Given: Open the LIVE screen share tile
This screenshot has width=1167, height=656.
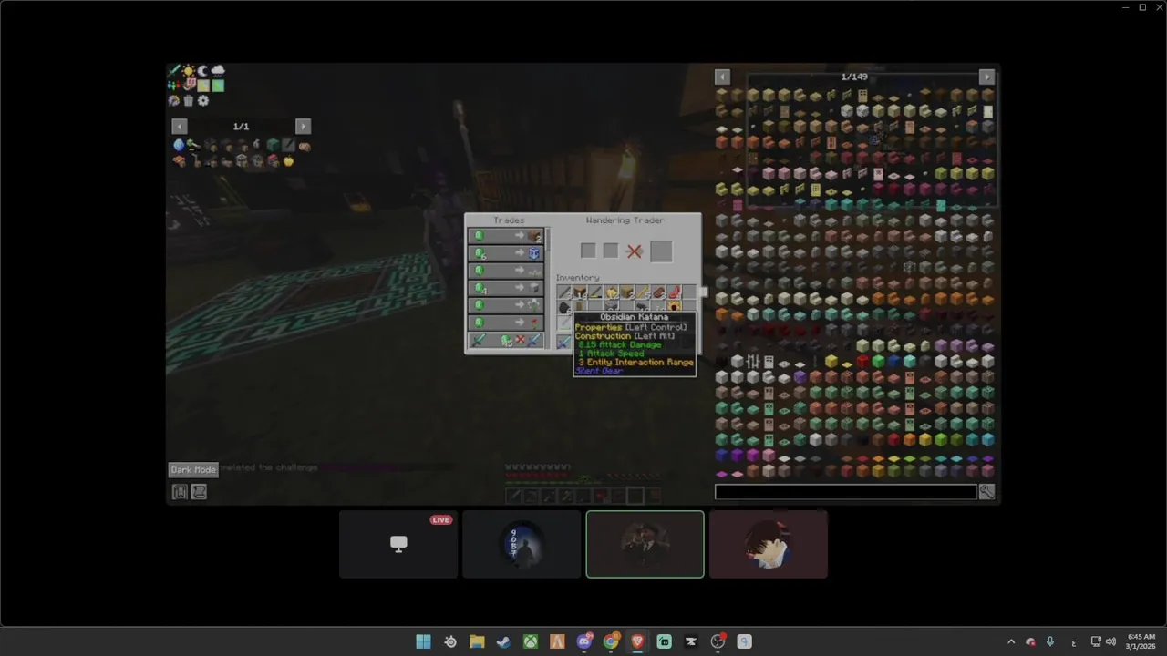Looking at the screenshot, I should (398, 544).
